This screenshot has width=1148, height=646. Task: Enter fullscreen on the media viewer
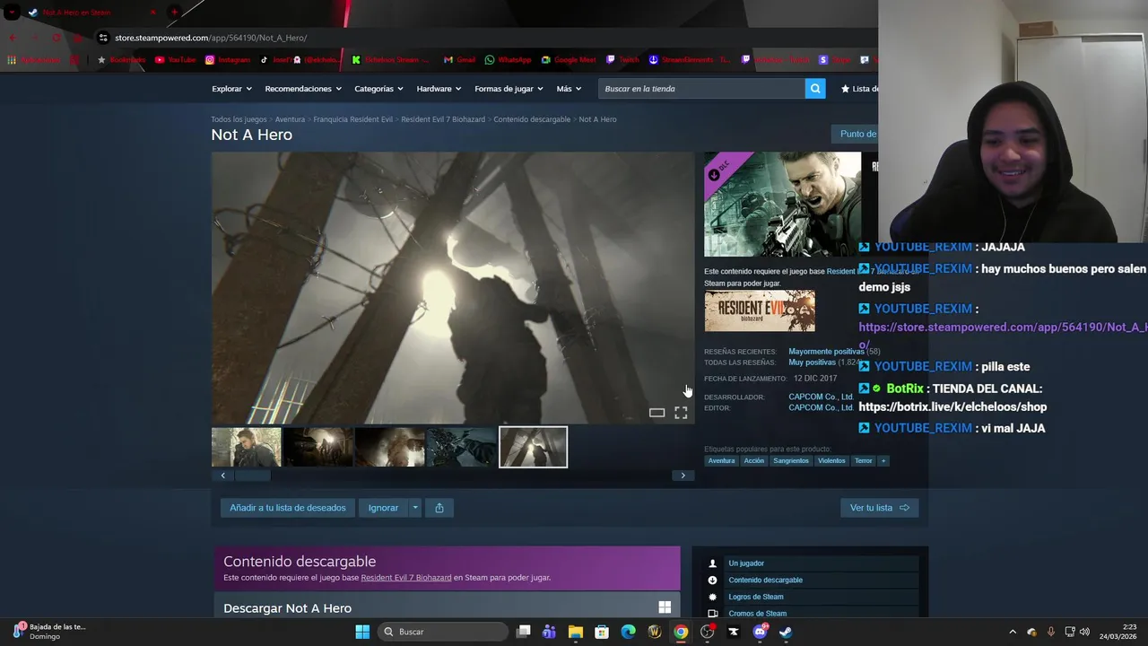pyautogui.click(x=681, y=413)
